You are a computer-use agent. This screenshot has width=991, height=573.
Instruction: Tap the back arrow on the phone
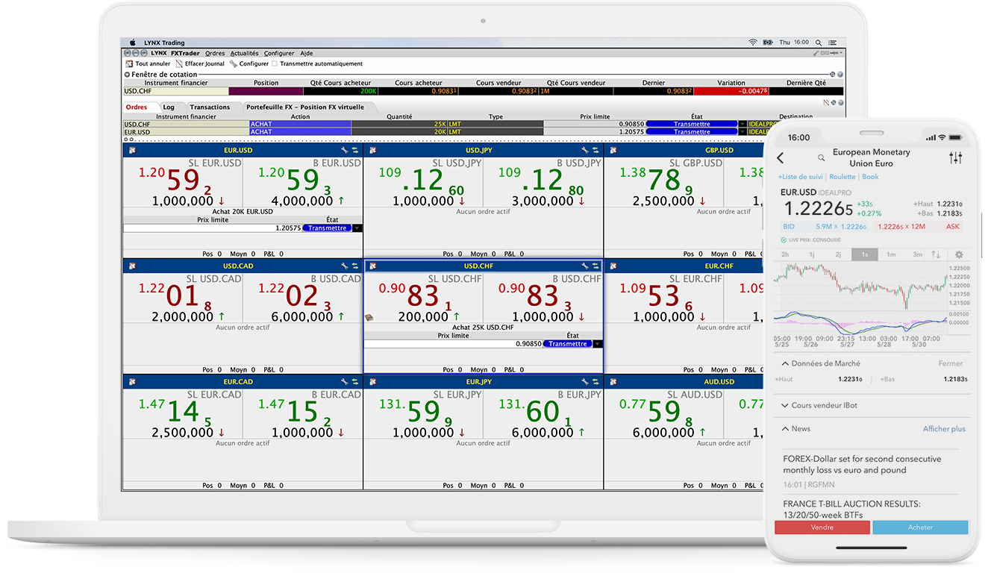point(781,158)
